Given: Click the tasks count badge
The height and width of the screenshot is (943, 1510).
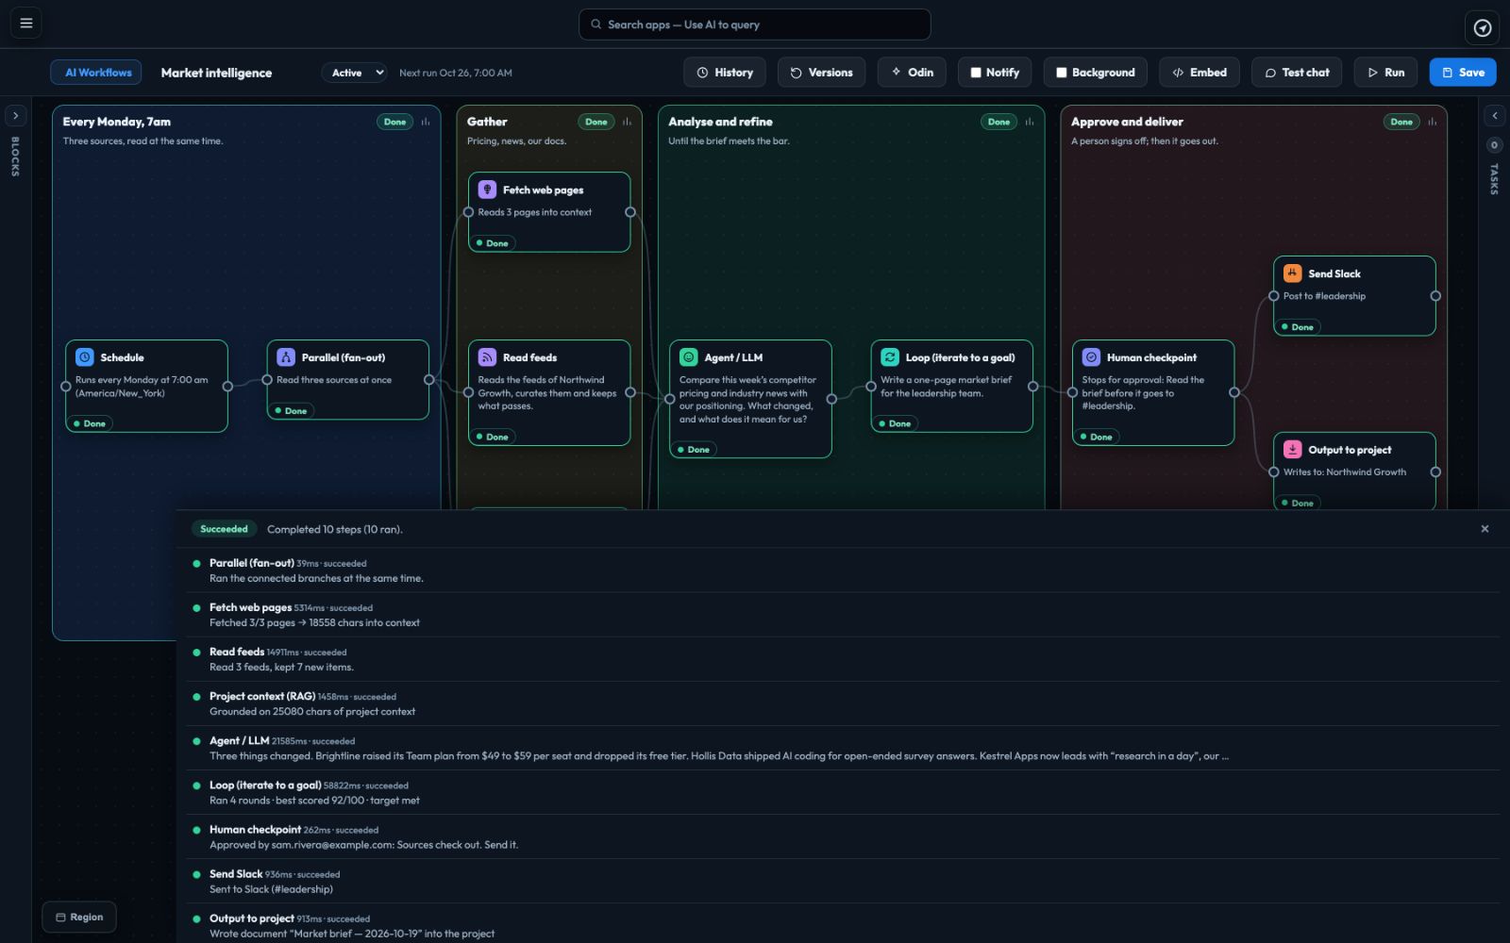Looking at the screenshot, I should pos(1494,145).
